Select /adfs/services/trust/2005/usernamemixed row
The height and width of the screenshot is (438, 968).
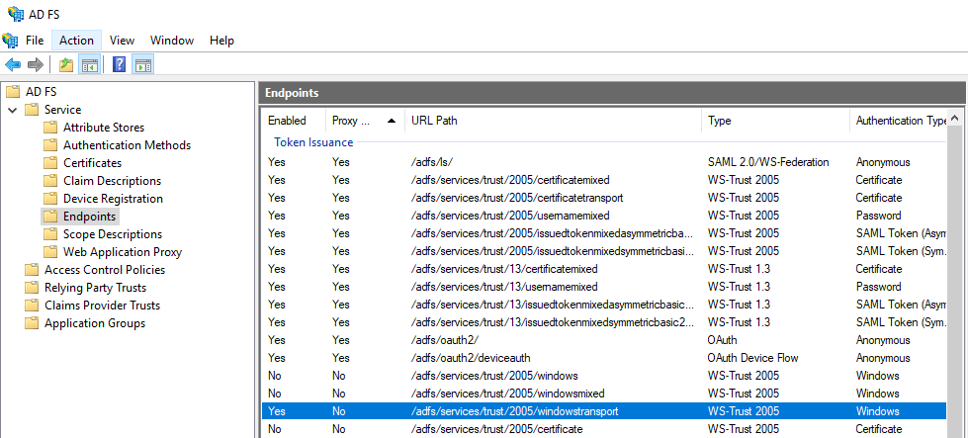[x=604, y=216]
